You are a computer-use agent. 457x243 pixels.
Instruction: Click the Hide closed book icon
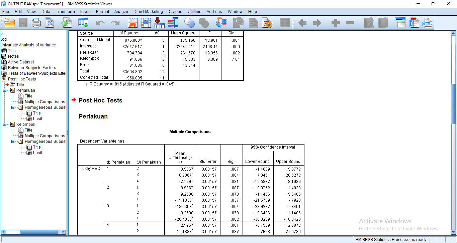[383, 23]
